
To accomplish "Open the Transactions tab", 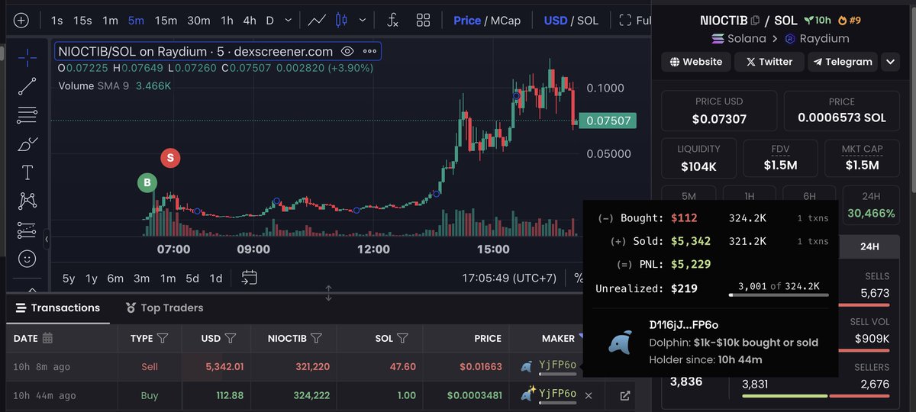I will pyautogui.click(x=58, y=307).
